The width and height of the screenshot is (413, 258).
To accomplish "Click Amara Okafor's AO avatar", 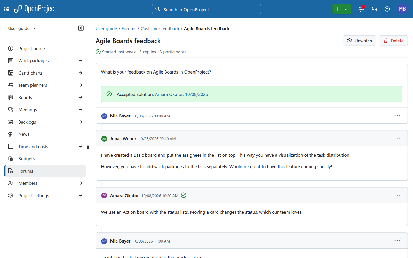I will click(104, 196).
